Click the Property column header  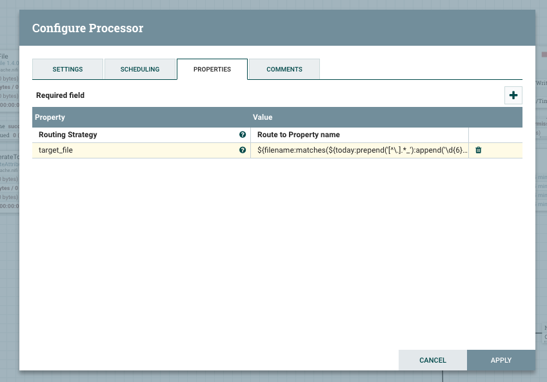click(142, 117)
